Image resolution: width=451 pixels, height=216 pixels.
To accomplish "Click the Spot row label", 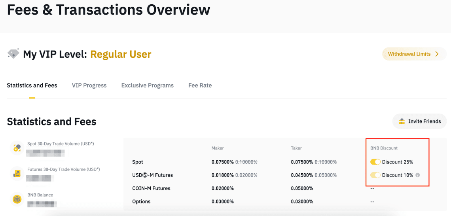I will coord(138,162).
